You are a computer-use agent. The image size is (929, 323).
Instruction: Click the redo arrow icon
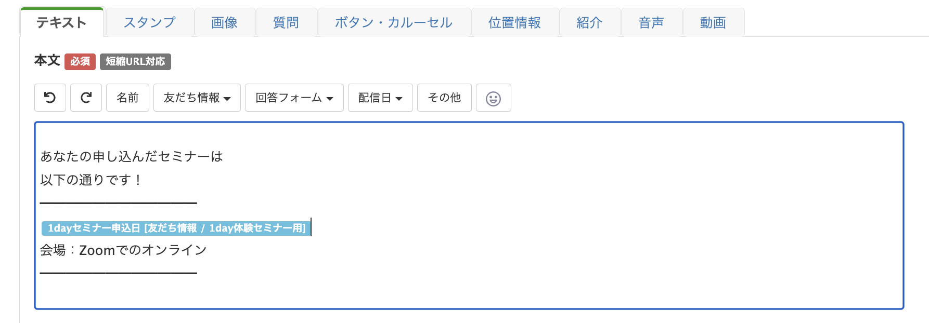(86, 98)
